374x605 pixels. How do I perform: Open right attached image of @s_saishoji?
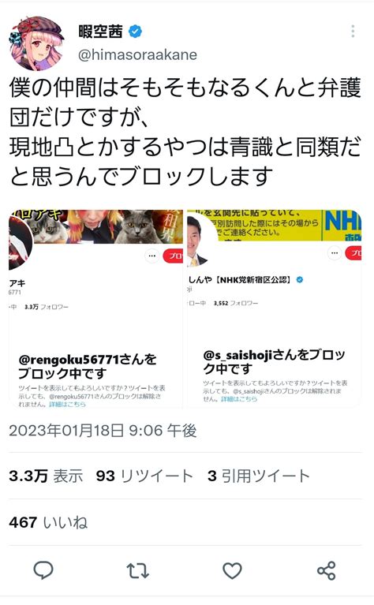pyautogui.click(x=275, y=308)
